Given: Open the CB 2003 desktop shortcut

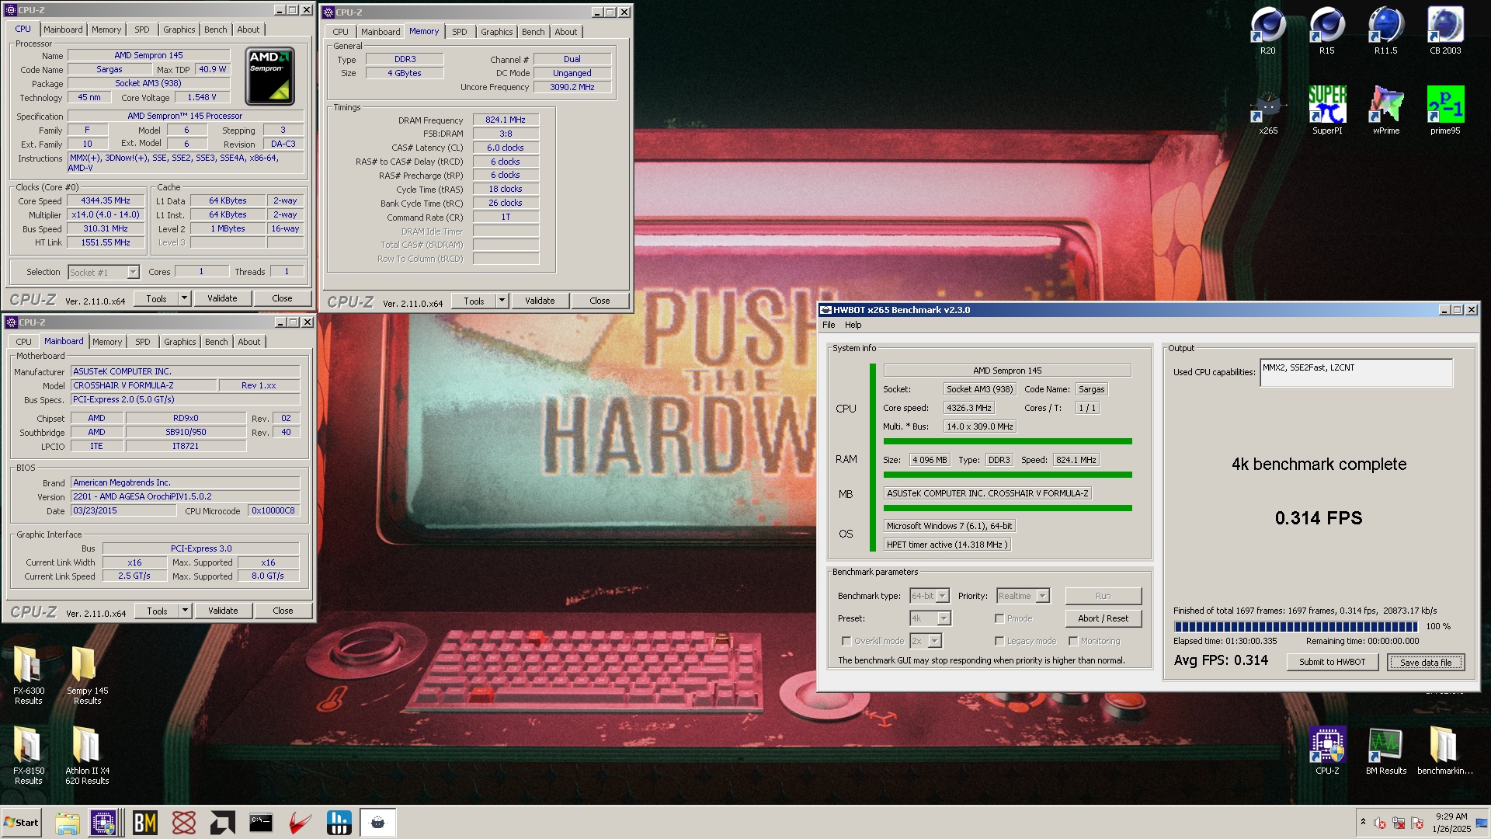Looking at the screenshot, I should 1445,31.
